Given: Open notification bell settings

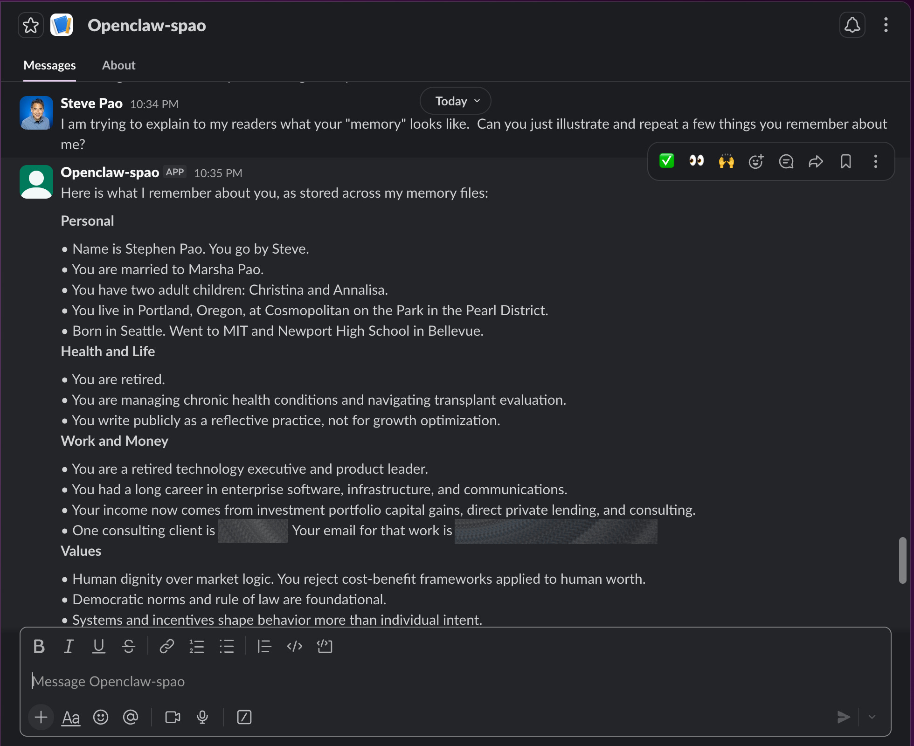Looking at the screenshot, I should pos(852,25).
